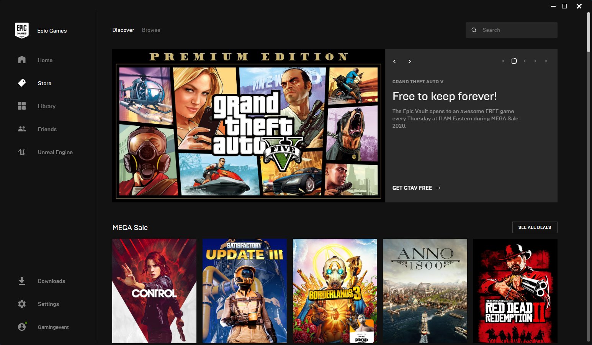Focus the Search input field
The image size is (592, 345).
[x=512, y=30]
